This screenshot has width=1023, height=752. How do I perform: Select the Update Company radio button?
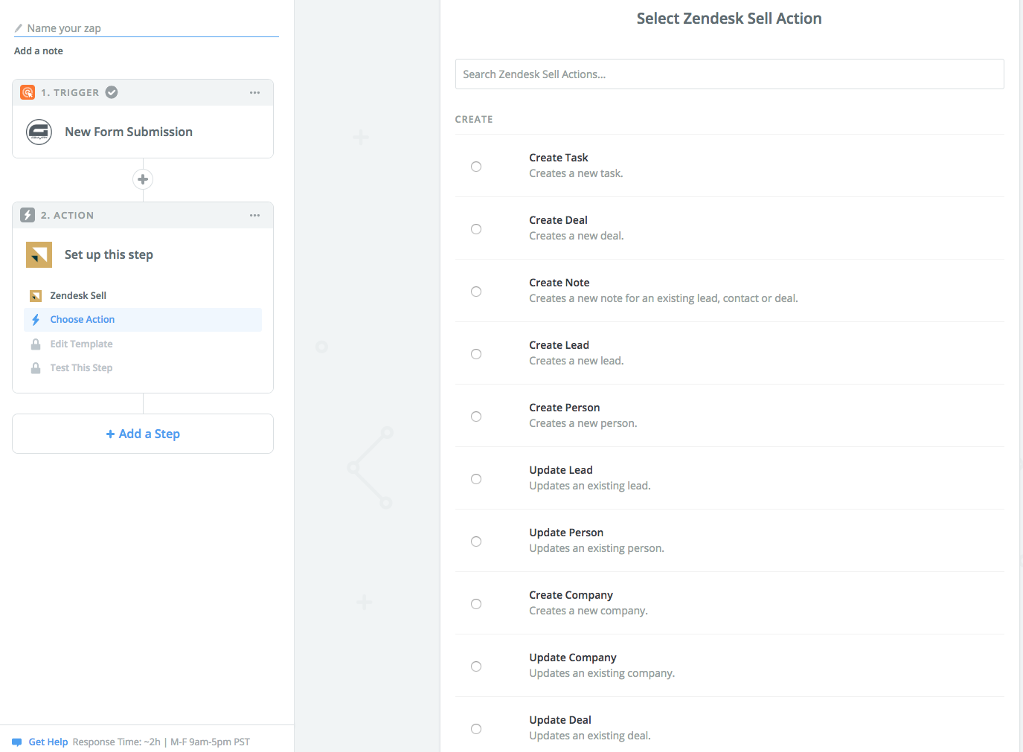tap(476, 666)
